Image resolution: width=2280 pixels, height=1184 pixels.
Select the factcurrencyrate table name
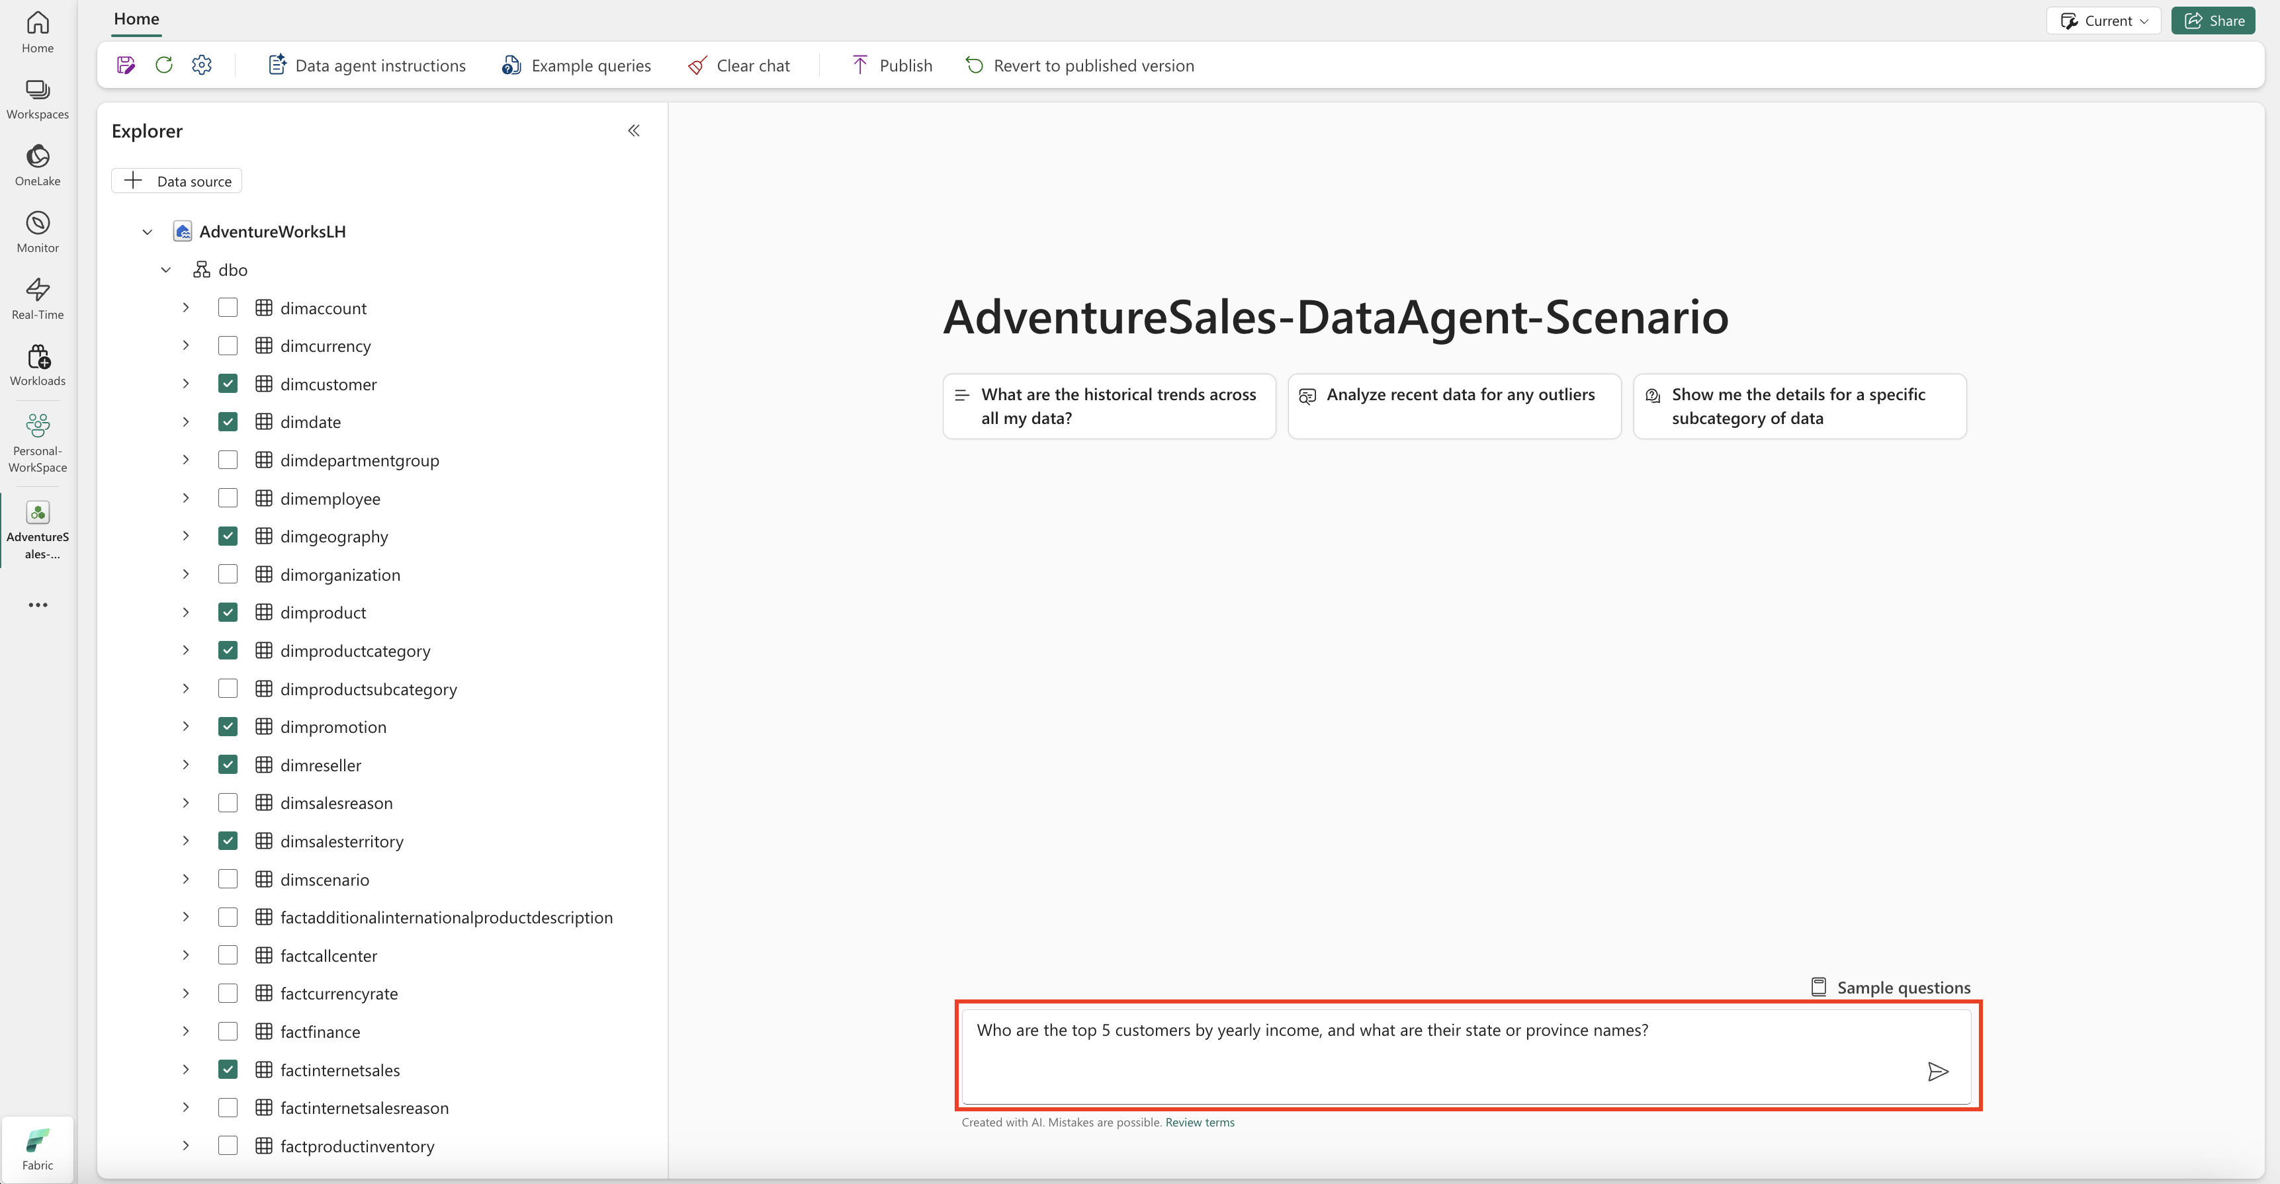point(339,994)
